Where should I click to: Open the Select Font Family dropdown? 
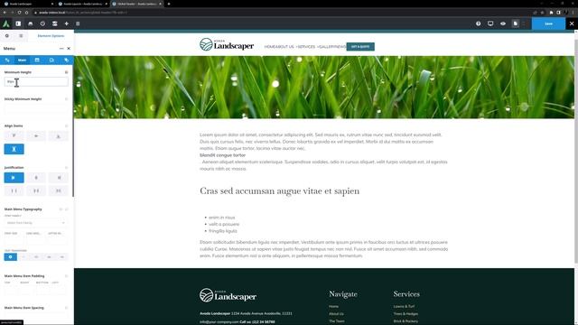36,223
